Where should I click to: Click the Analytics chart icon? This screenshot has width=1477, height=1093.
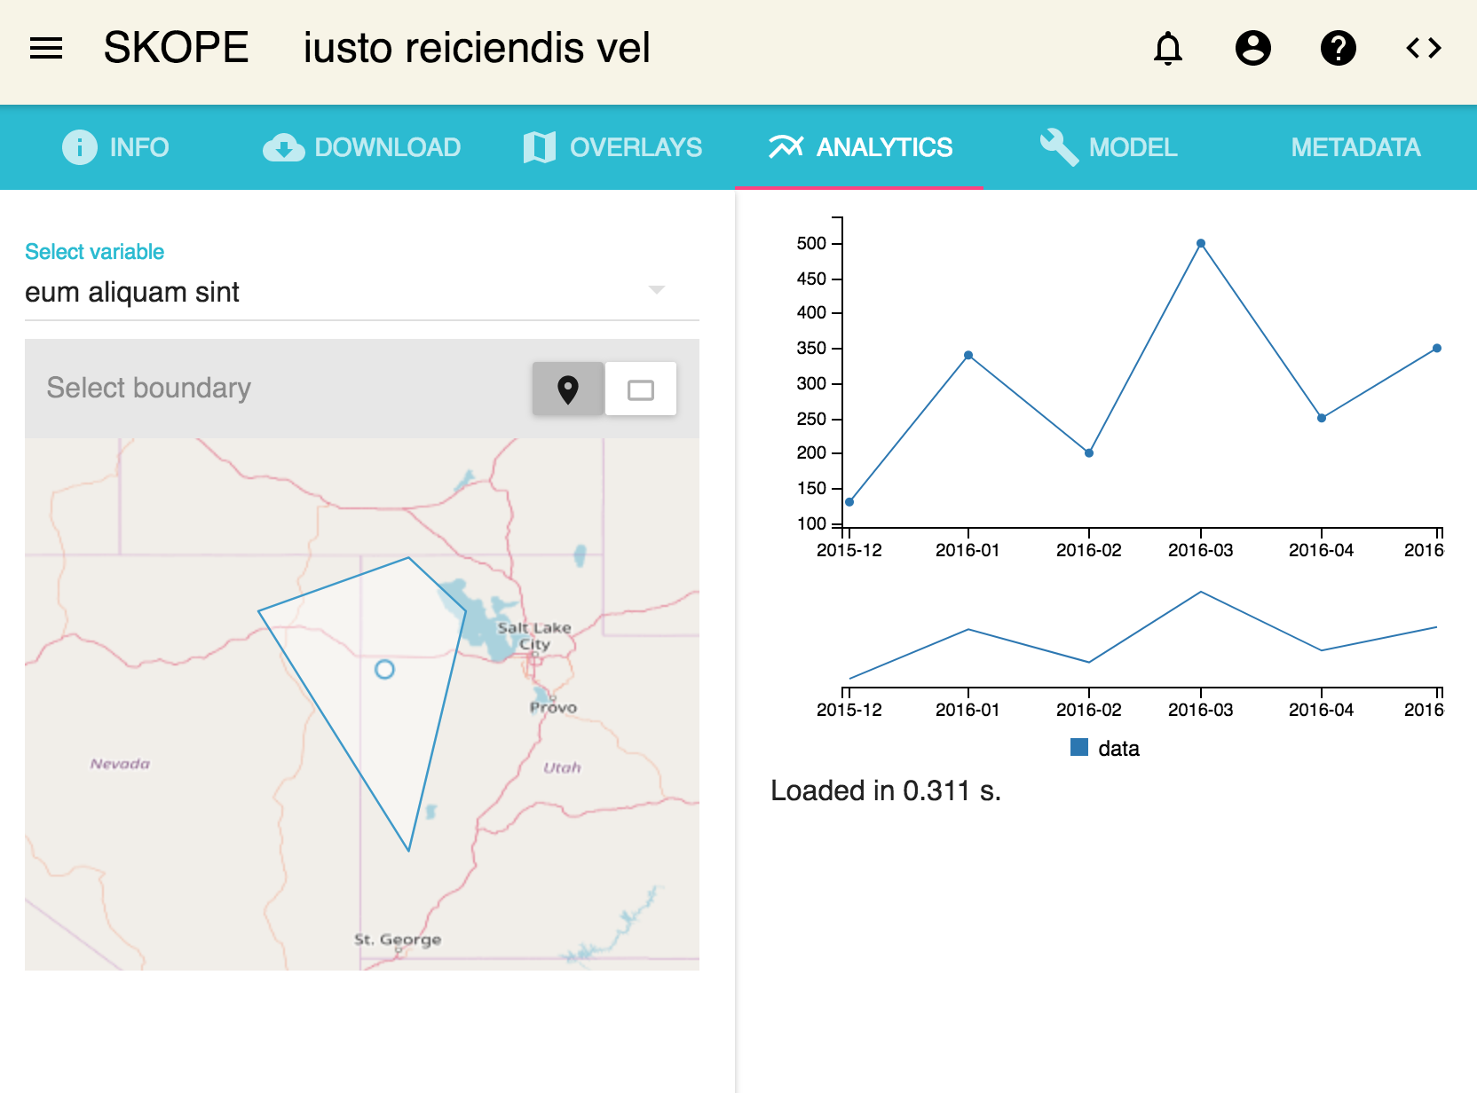[786, 146]
